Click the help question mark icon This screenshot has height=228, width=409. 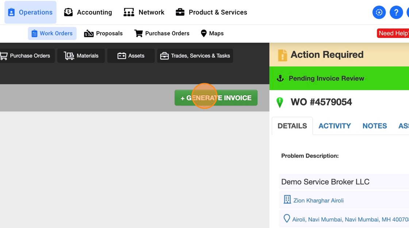[x=396, y=12]
